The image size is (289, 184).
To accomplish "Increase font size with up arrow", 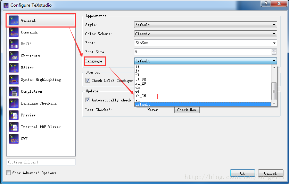I will pos(274,51).
